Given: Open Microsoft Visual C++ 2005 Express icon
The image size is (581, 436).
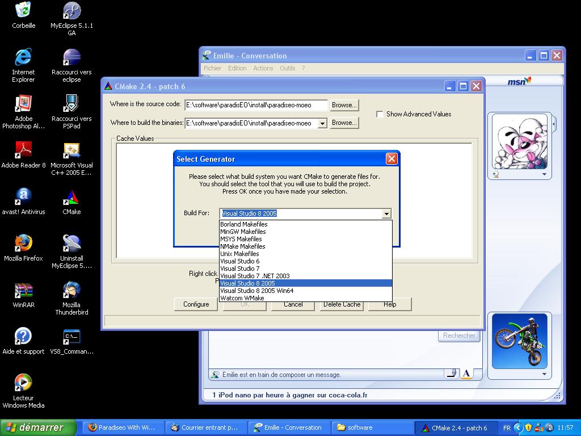Looking at the screenshot, I should [x=71, y=151].
